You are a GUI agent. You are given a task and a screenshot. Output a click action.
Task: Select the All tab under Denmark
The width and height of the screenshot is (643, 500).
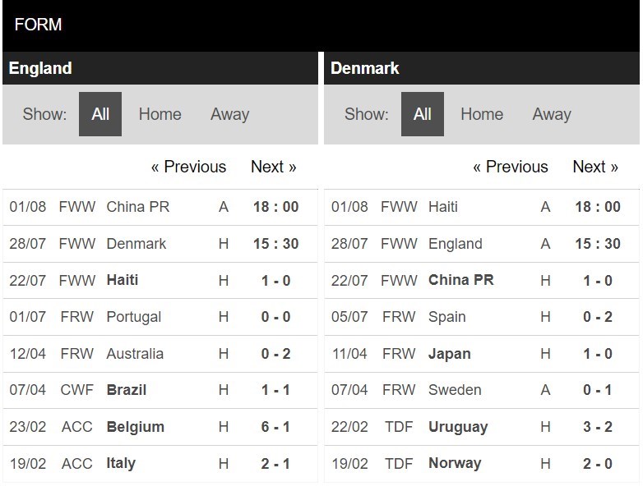pyautogui.click(x=423, y=114)
